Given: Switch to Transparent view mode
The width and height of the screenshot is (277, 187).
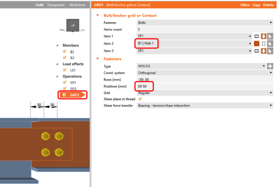Looking at the screenshot, I should coord(56,5).
